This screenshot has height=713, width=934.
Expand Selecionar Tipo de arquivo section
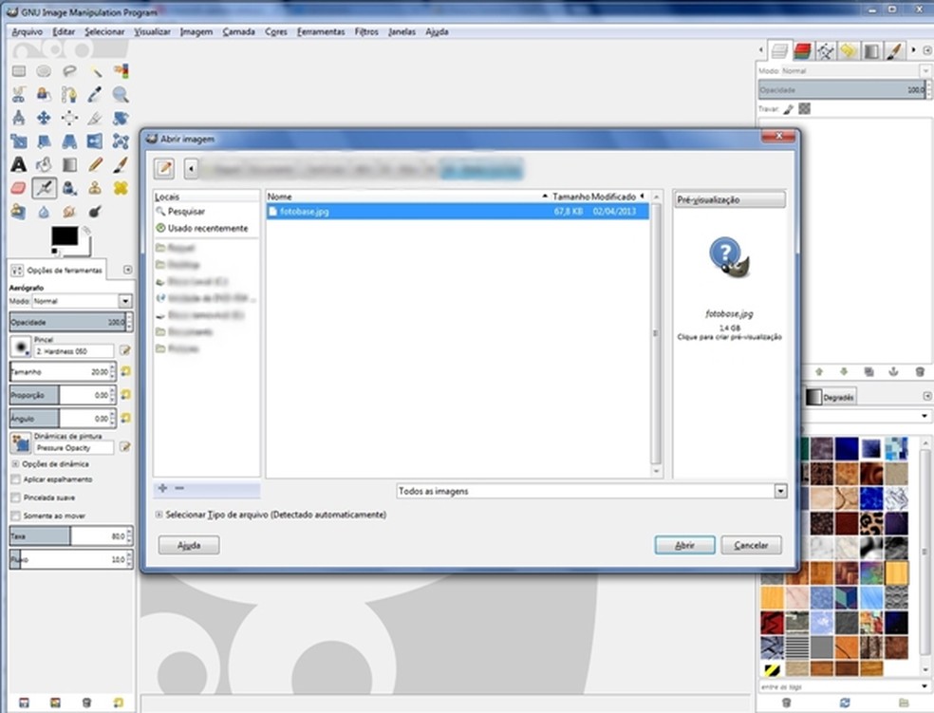[159, 515]
